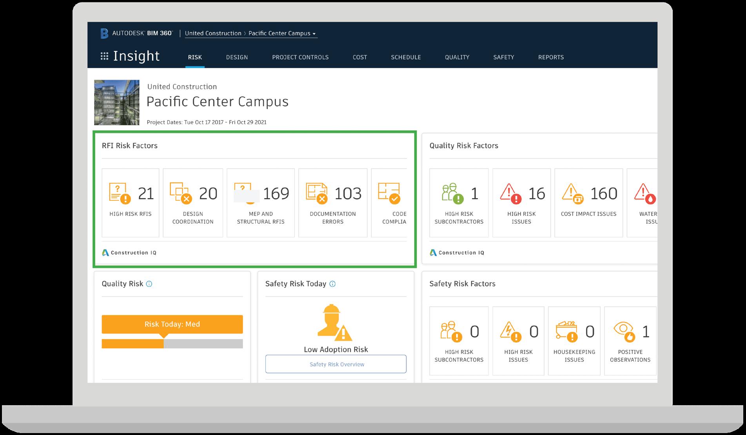Switch to the Design tab
This screenshot has height=435, width=746.
[237, 57]
